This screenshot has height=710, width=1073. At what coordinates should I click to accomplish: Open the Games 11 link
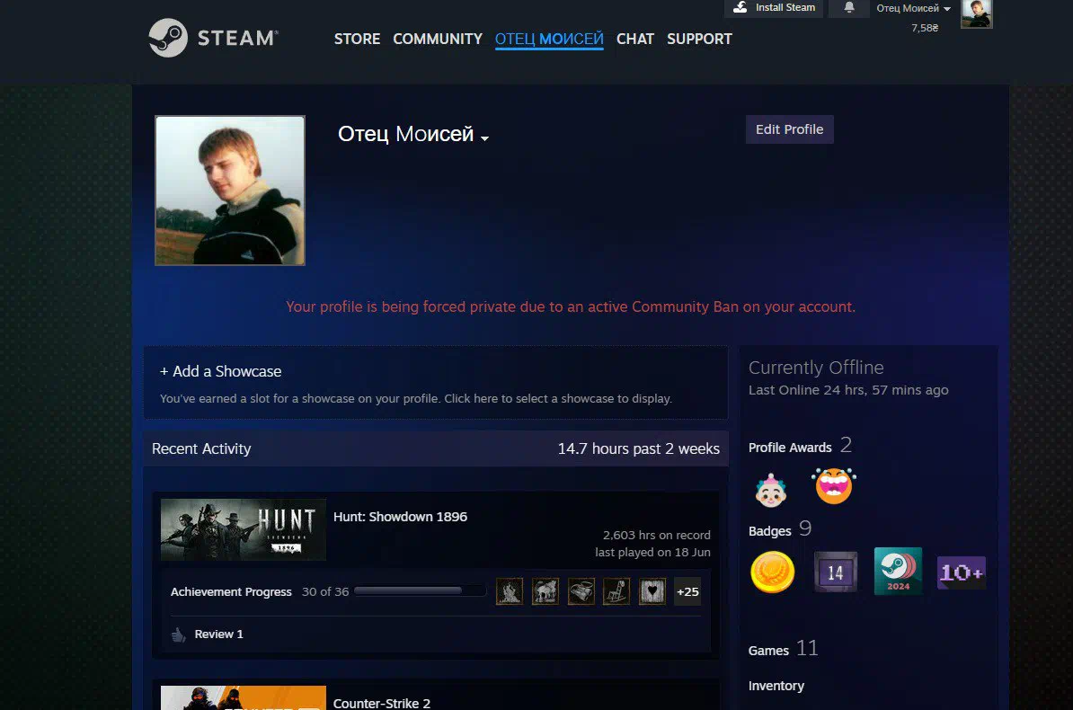tap(783, 649)
